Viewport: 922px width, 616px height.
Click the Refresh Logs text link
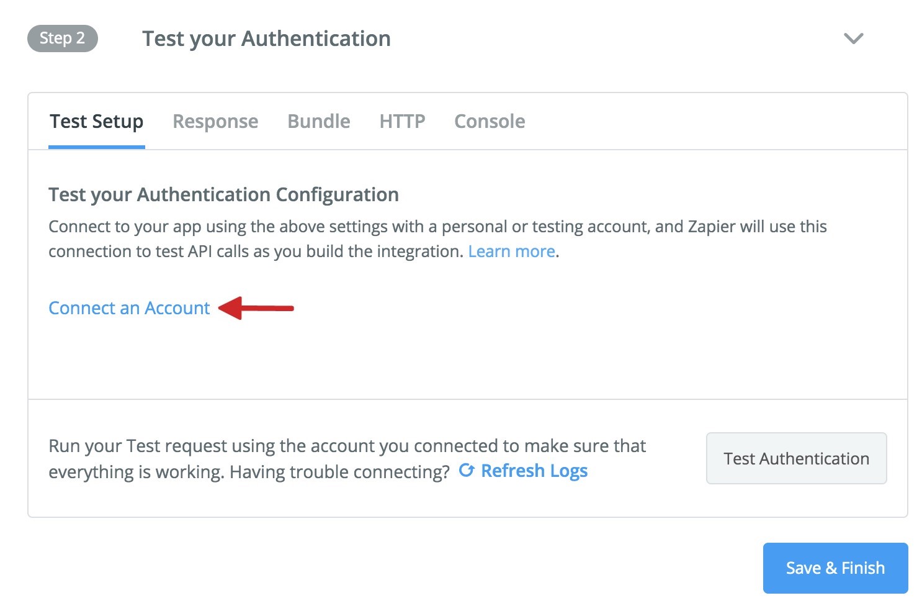tap(534, 471)
